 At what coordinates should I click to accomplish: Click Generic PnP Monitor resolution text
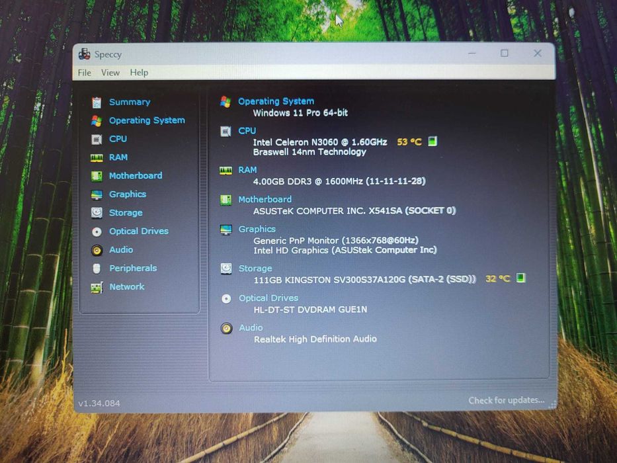tap(336, 241)
